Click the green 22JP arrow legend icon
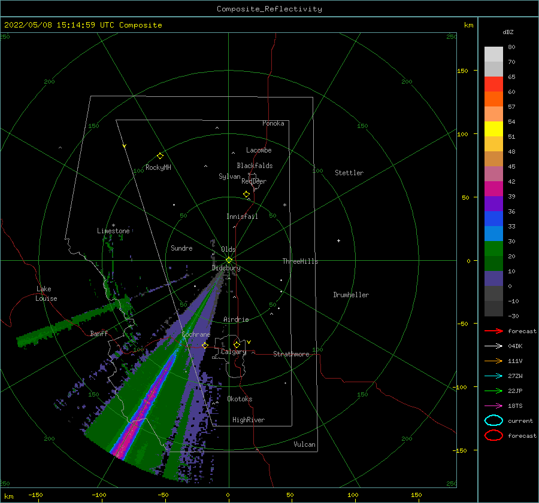This screenshot has width=539, height=503. point(493,391)
